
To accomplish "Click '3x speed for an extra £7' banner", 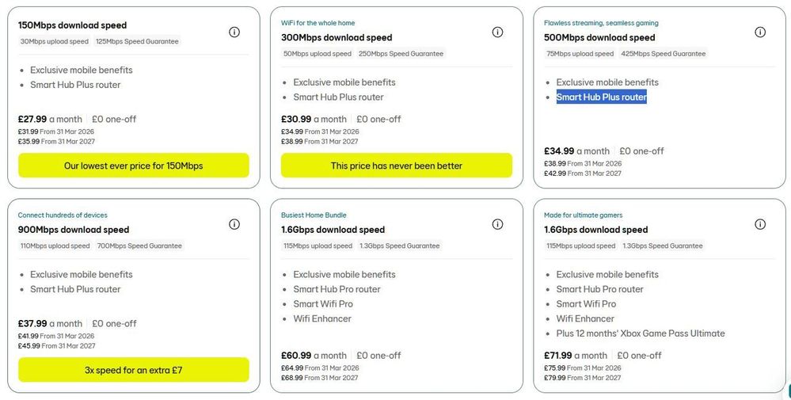I will coord(133,370).
